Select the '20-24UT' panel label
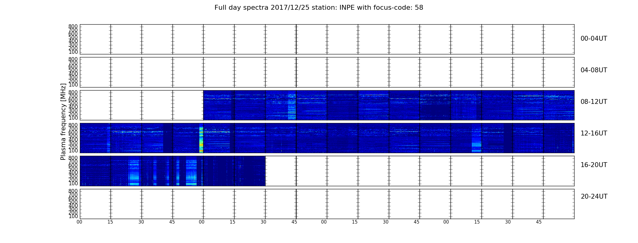The height and width of the screenshot is (243, 638). (x=594, y=197)
